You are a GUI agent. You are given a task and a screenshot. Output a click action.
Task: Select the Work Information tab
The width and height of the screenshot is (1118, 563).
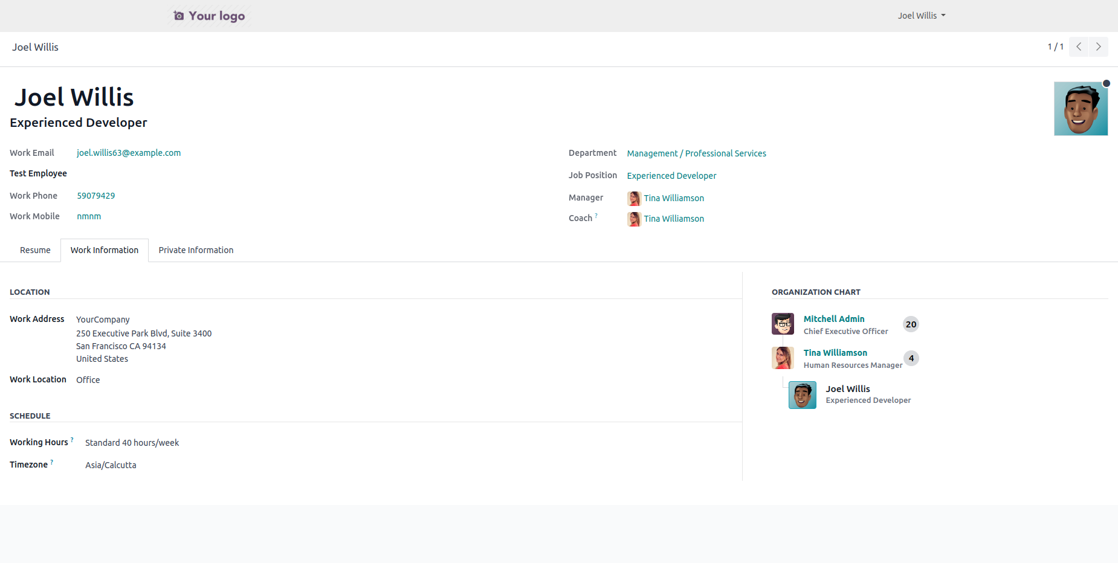(105, 250)
